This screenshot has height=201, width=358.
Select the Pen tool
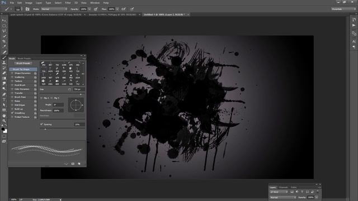coord(4,94)
